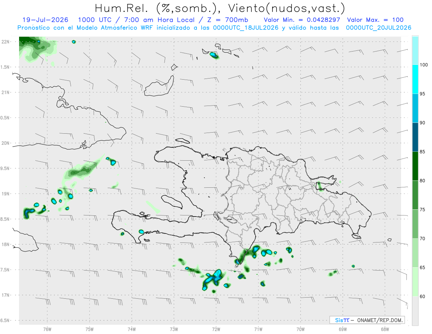
Task: Select the '75' colorbar tick label
Action: [423, 209]
